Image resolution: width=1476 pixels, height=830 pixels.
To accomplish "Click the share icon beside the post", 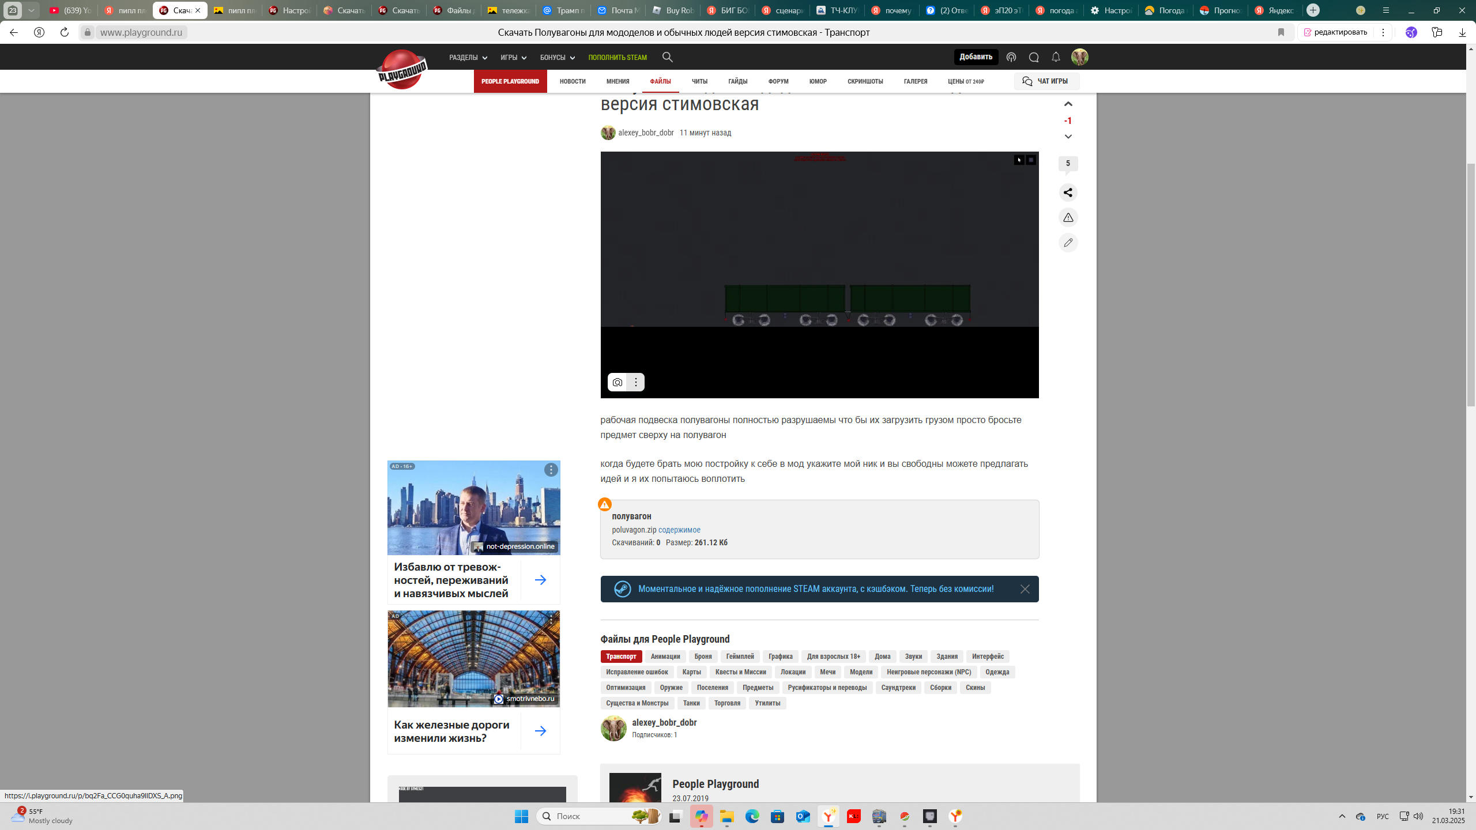I will point(1068,193).
